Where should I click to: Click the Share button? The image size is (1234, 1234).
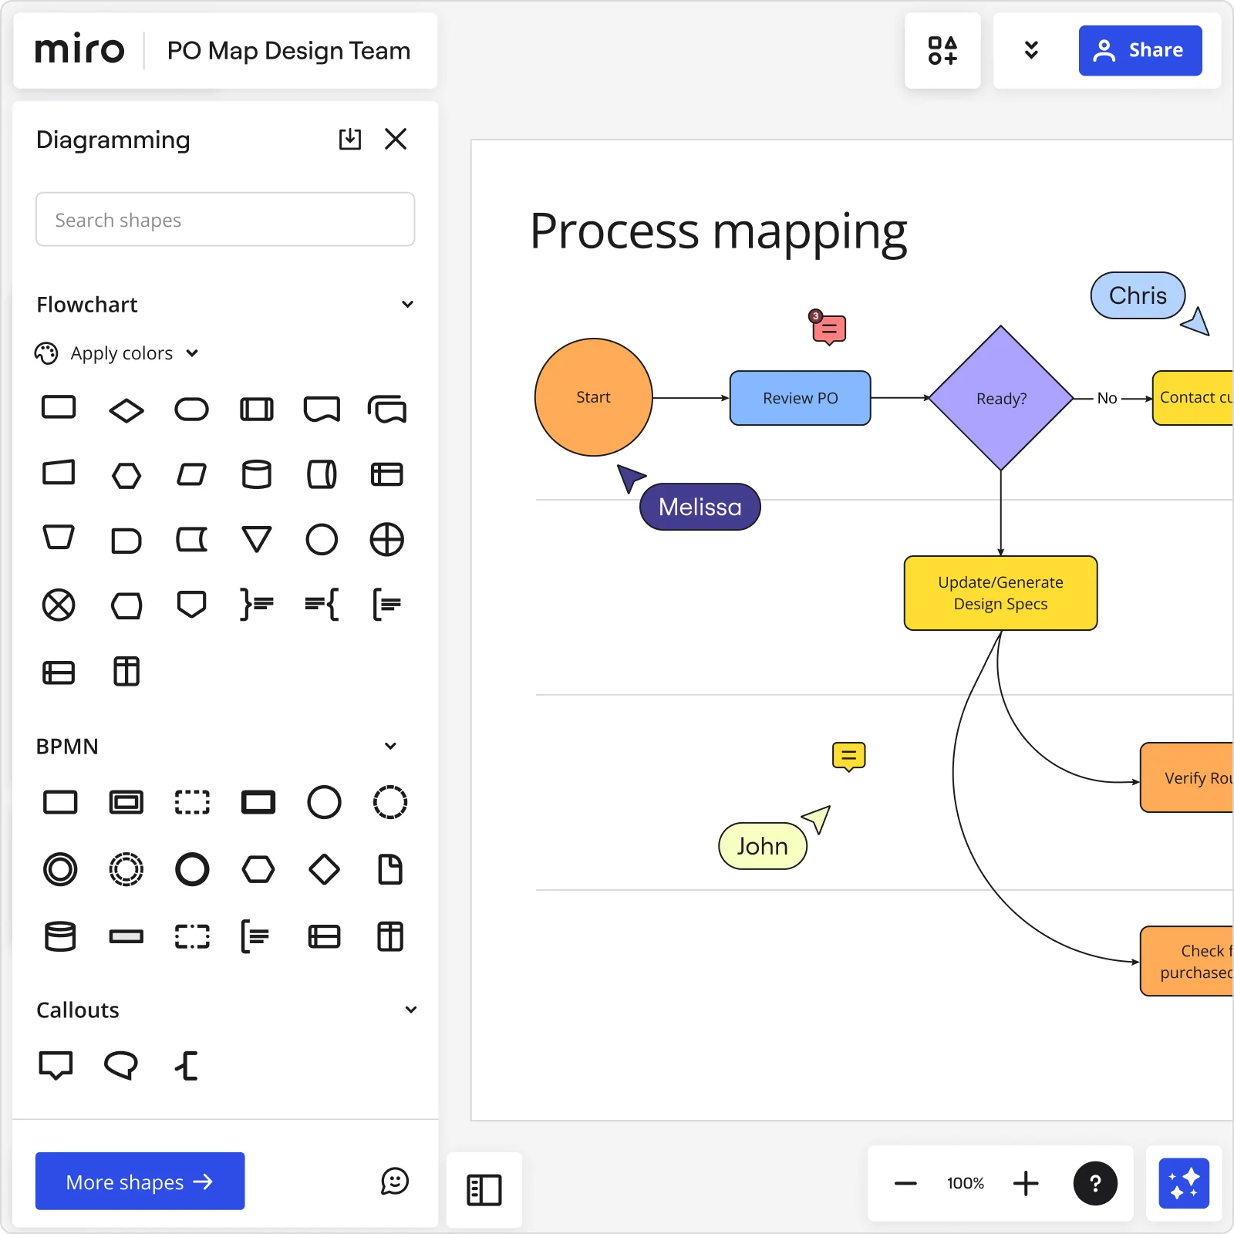[x=1140, y=51]
